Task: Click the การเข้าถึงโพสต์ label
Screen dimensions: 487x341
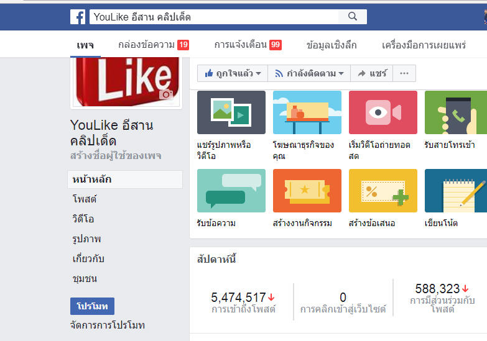Action: point(244,309)
